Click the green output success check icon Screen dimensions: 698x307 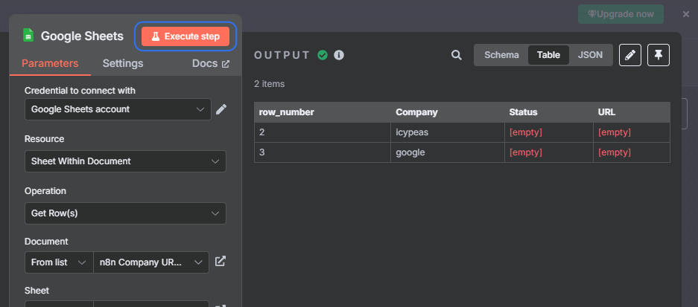(x=323, y=55)
